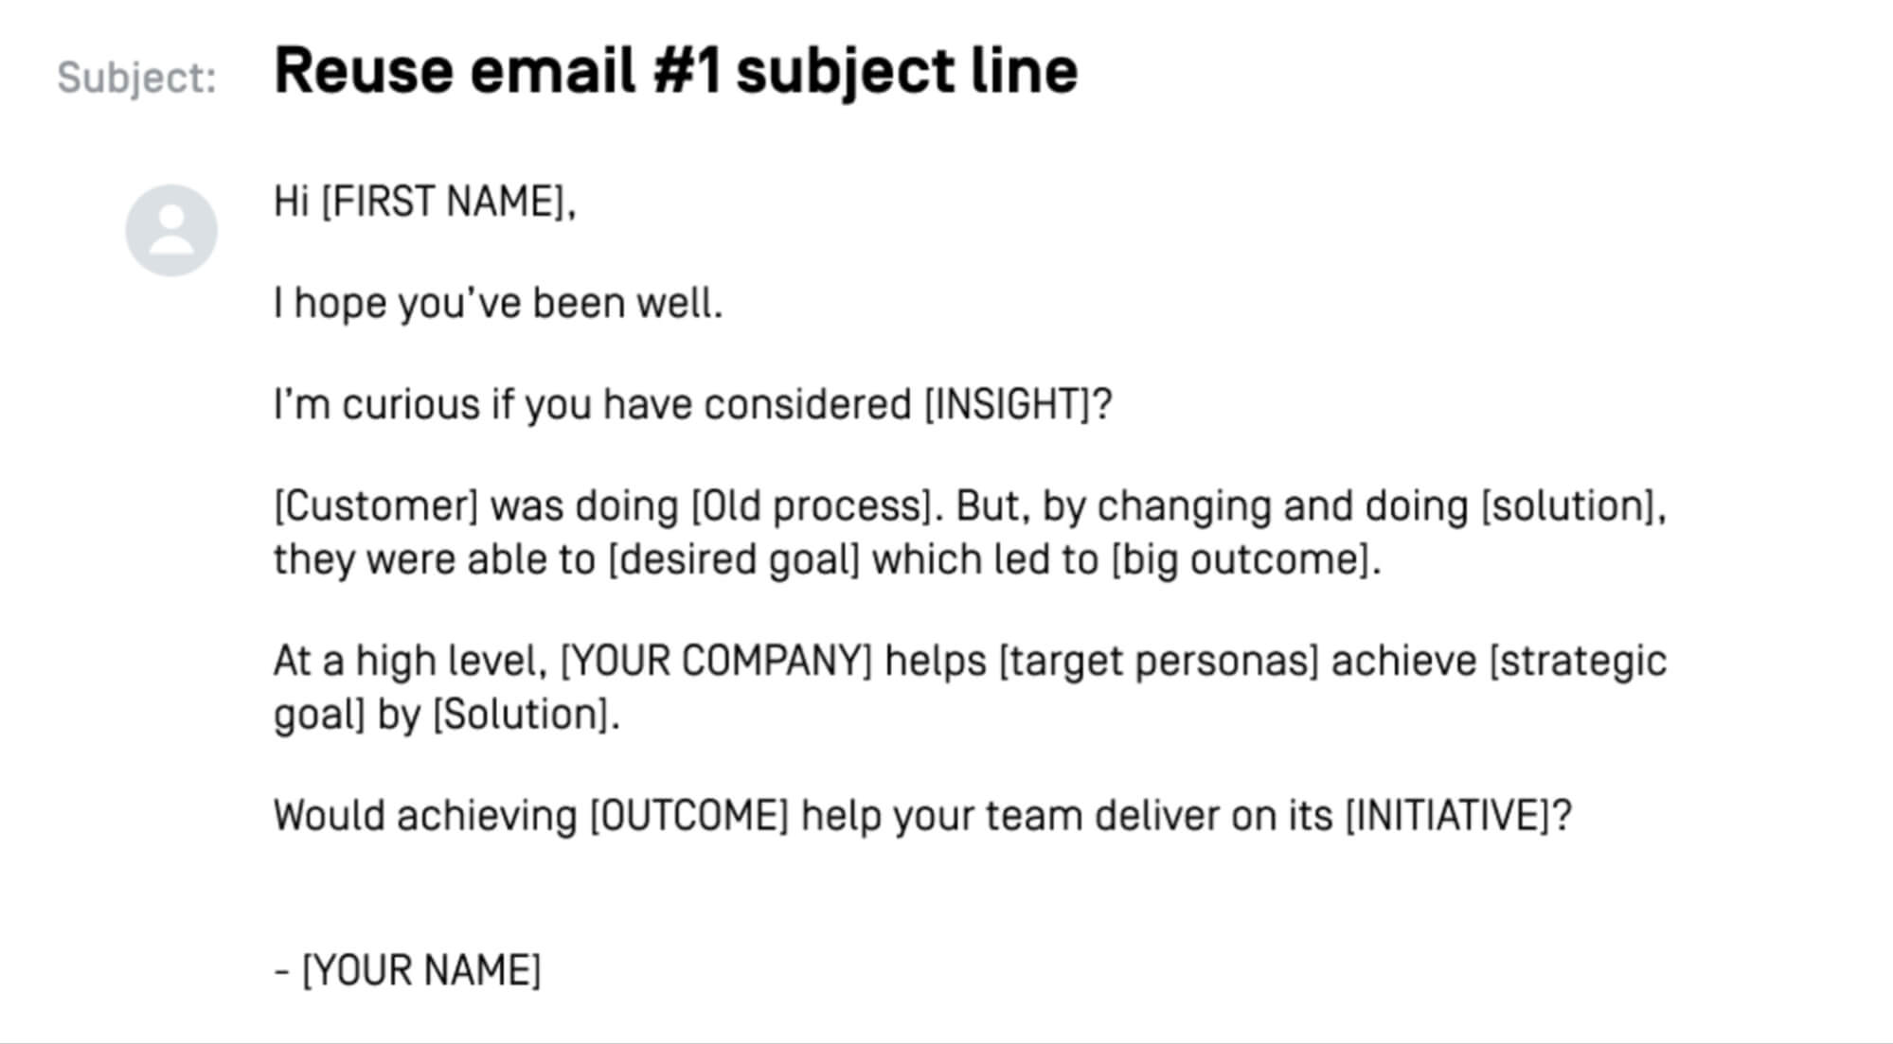Viewport: 1893px width, 1044px height.
Task: Select the [INSIGHT] placeholder
Action: pyautogui.click(x=1008, y=405)
